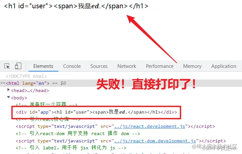Switch to the Network tab
242x154 pixels.
click(127, 66)
